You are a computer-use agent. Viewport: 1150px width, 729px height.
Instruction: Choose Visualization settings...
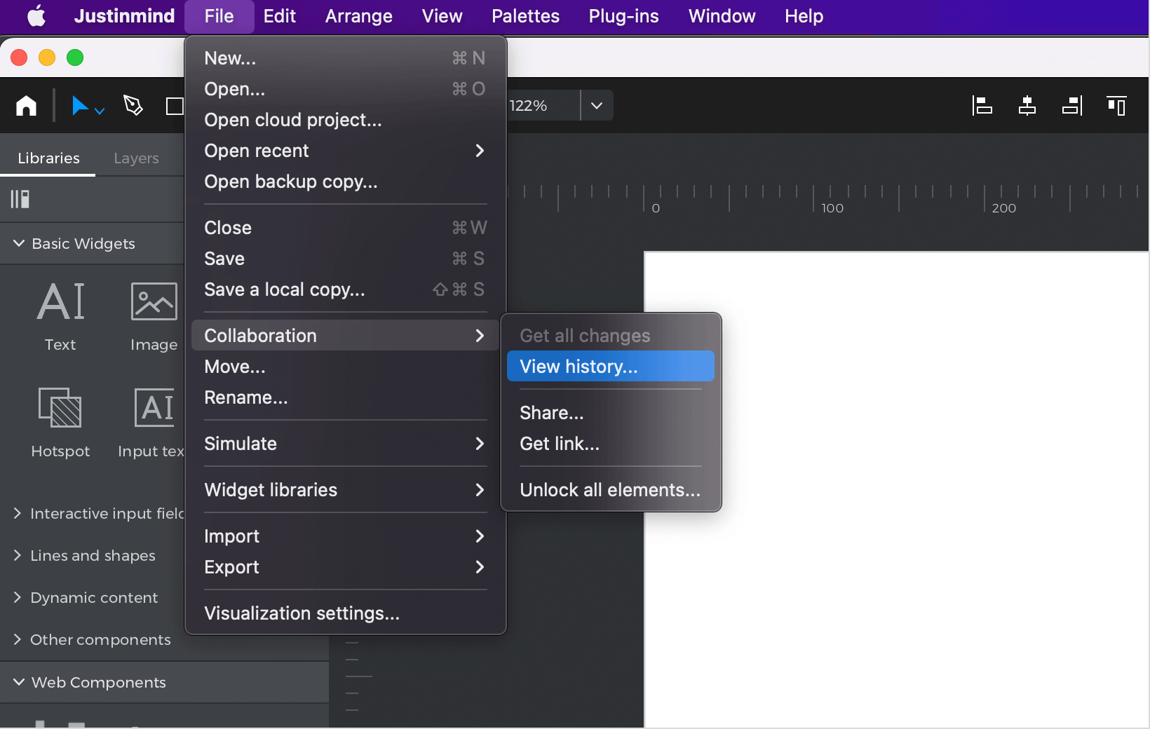pos(345,613)
